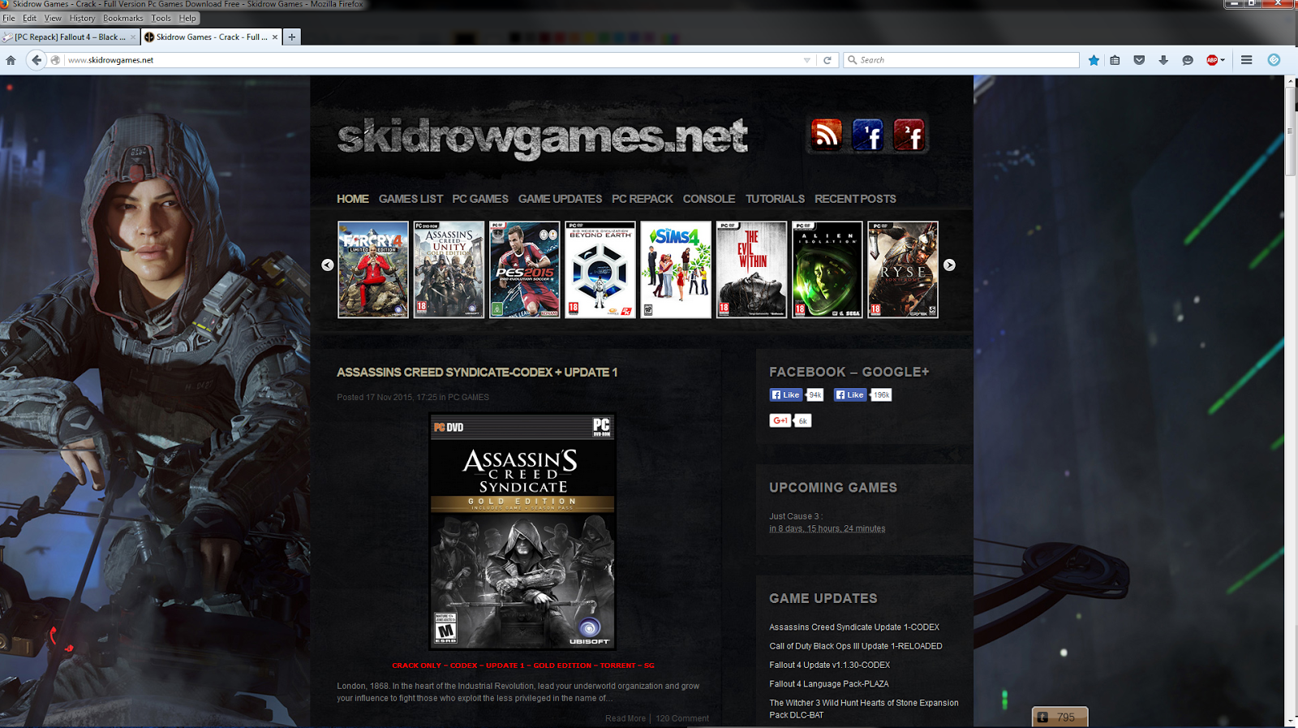Click the Alien Isolation cover thumbnail
The width and height of the screenshot is (1298, 728).
point(827,269)
